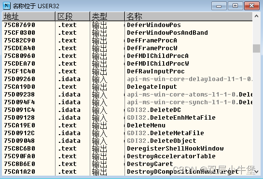263x179 pixels.
Task: Sort by the 地址 column header
Action: (x=28, y=16)
